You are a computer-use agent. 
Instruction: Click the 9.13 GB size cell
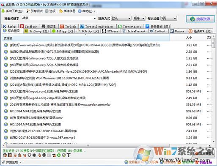[192, 78]
